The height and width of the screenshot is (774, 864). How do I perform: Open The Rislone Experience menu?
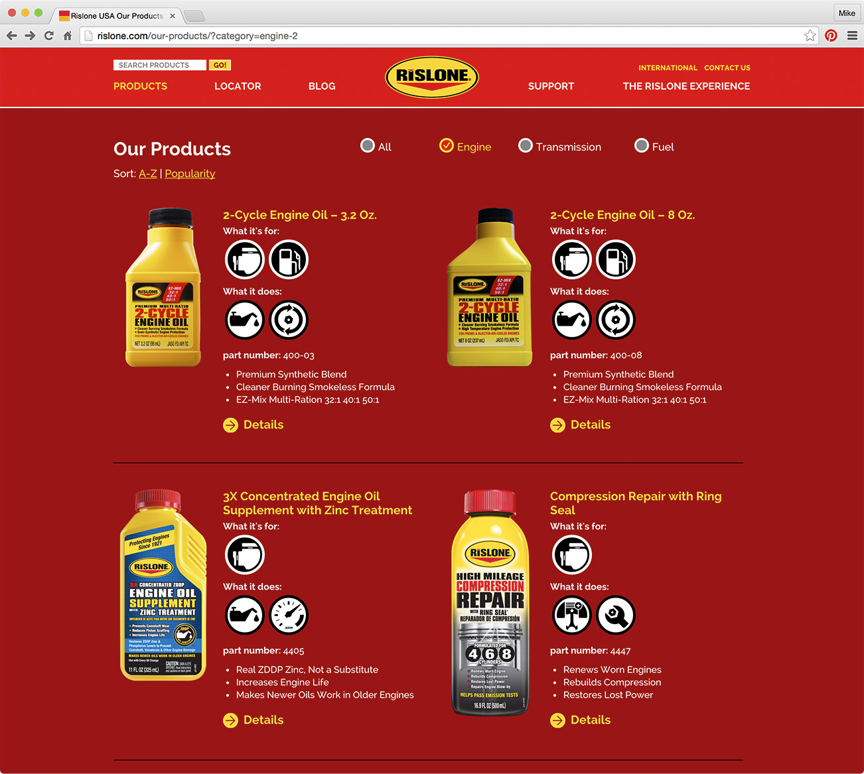686,86
